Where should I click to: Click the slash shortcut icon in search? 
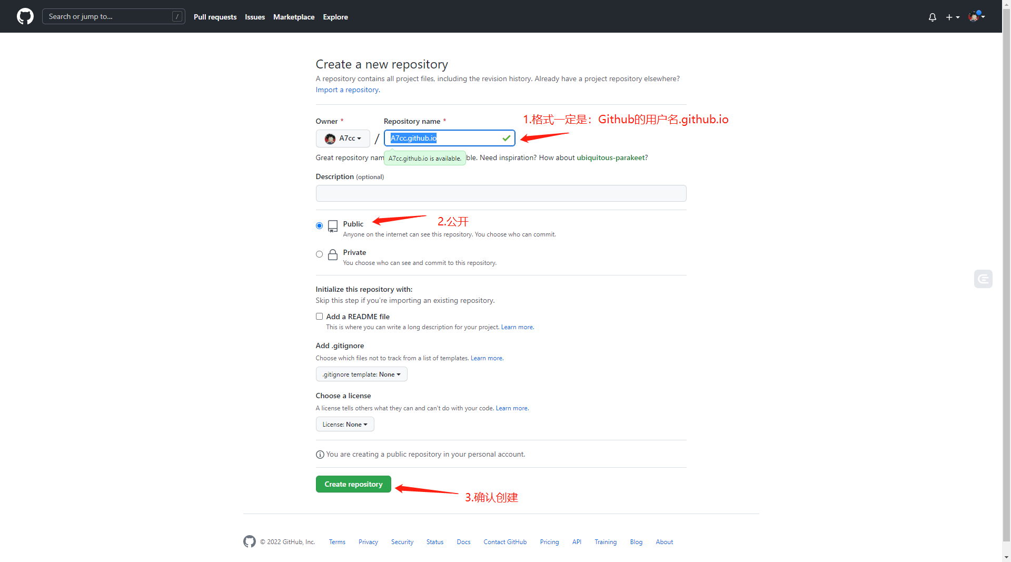177,16
